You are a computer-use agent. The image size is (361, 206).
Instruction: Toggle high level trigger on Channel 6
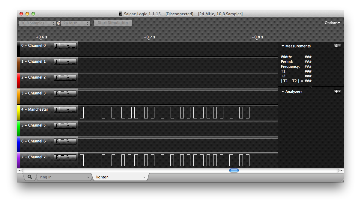tap(62, 141)
